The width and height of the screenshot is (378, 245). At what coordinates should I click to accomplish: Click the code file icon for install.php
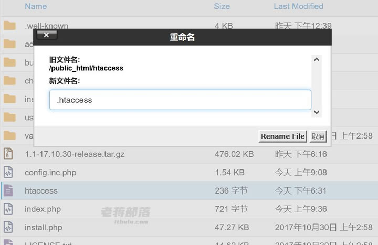(x=8, y=227)
